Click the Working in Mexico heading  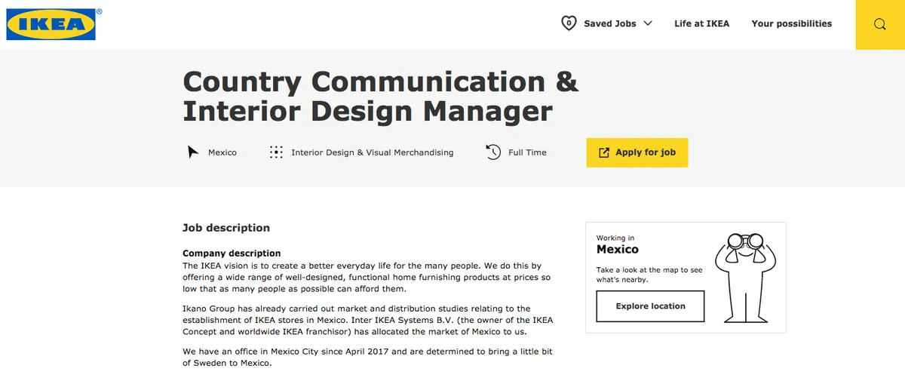(618, 244)
